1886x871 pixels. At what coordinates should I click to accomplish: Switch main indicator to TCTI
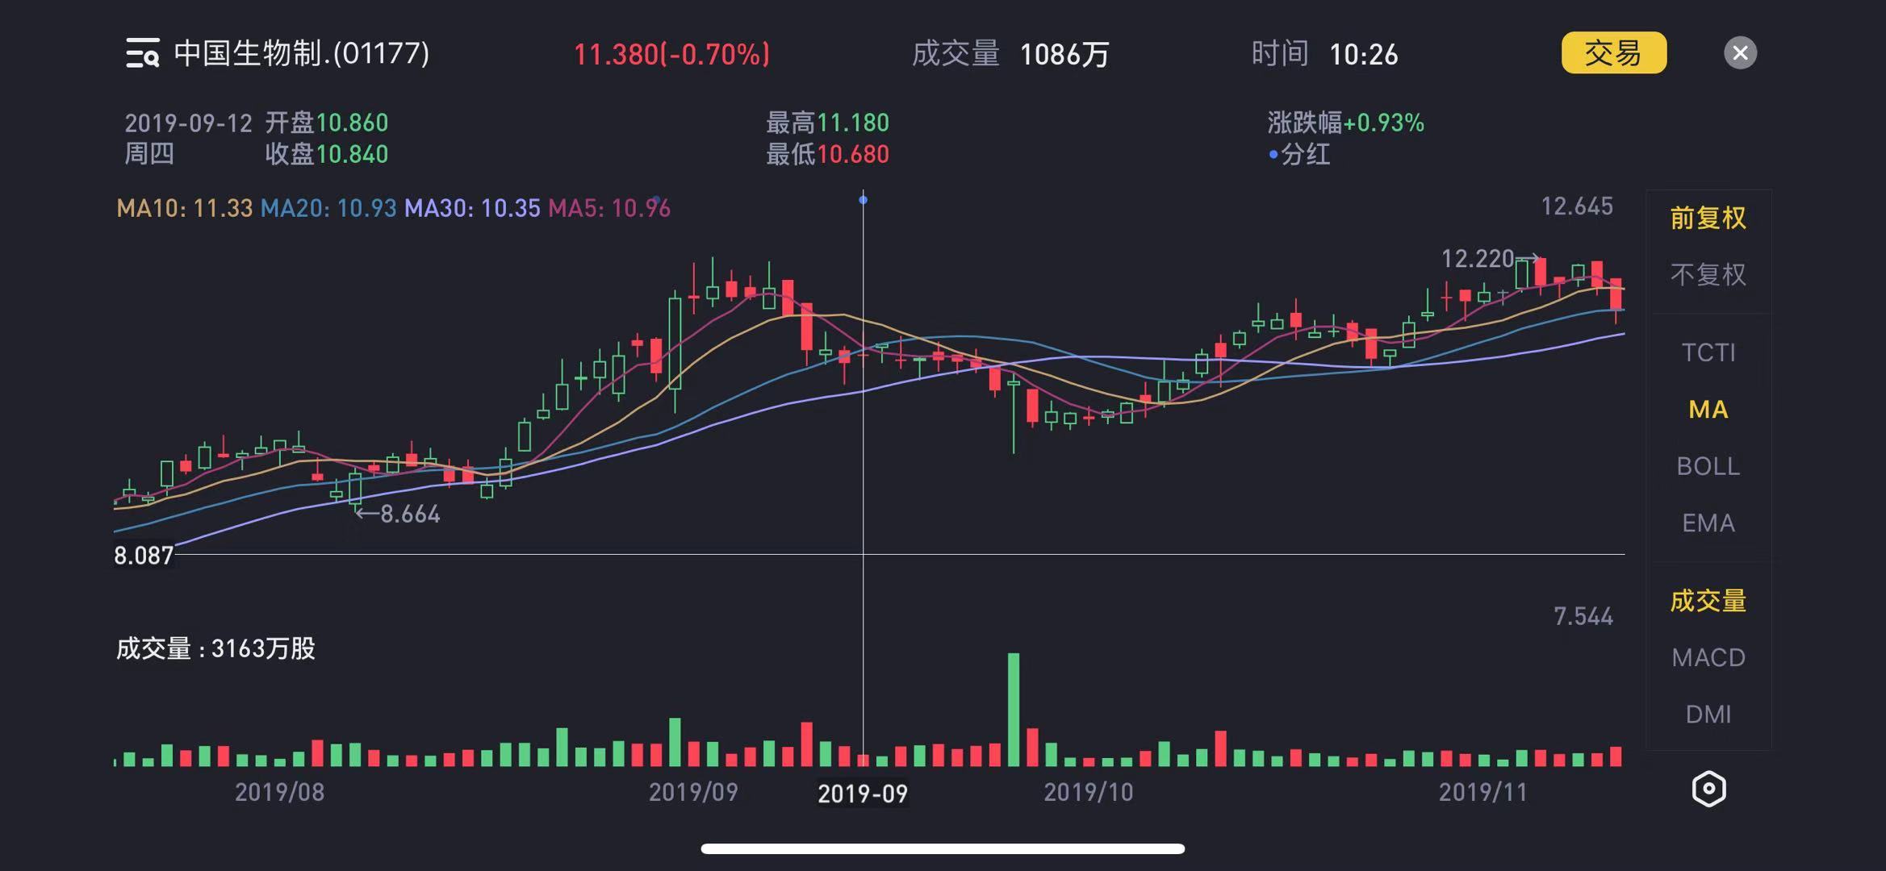coord(1708,352)
